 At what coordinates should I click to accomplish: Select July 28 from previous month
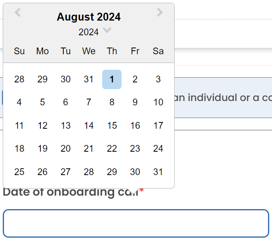click(19, 79)
